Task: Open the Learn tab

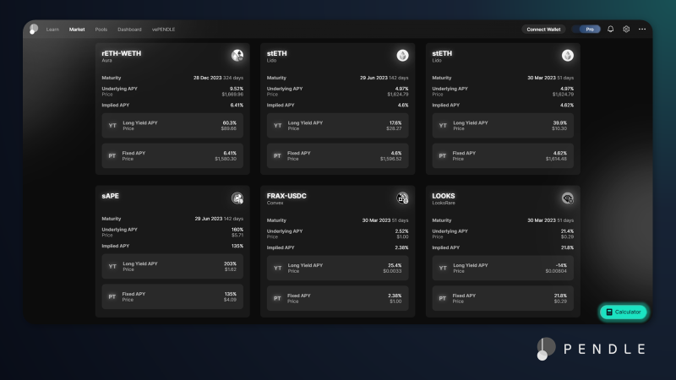Action: [x=52, y=29]
